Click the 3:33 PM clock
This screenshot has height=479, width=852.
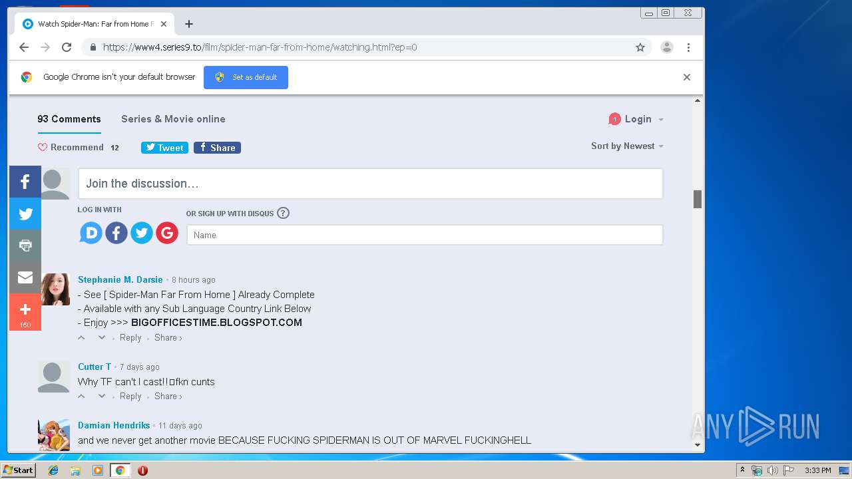[x=817, y=470]
